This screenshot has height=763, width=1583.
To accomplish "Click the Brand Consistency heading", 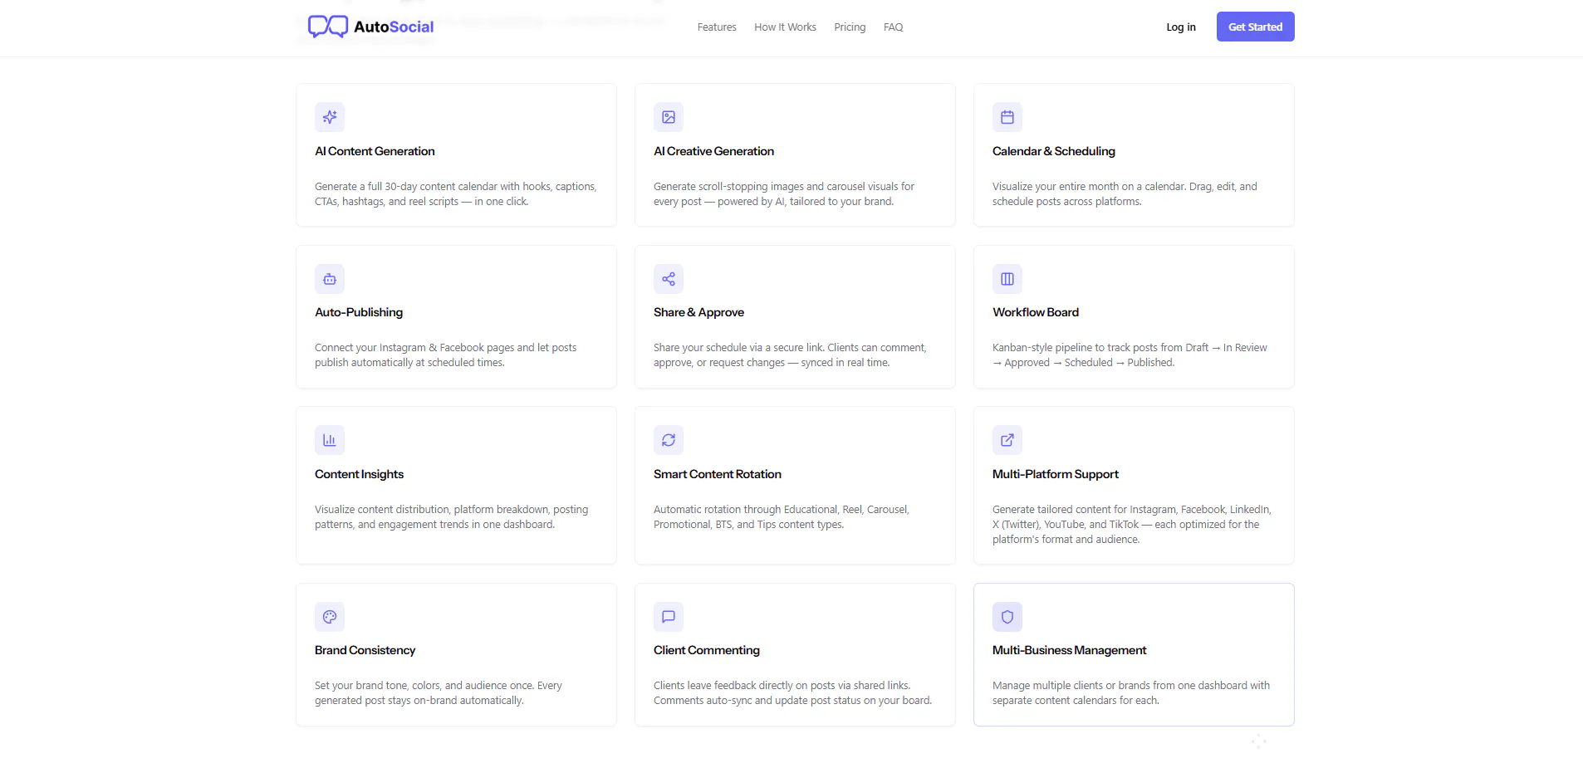I will coord(365,650).
